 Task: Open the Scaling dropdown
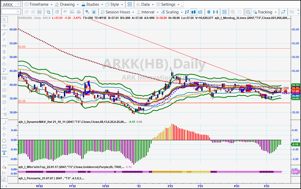172,12
